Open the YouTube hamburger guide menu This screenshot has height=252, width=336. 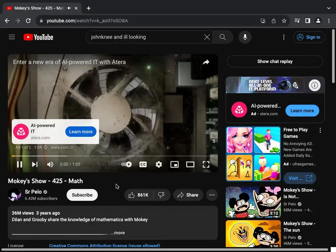pyautogui.click(x=12, y=37)
